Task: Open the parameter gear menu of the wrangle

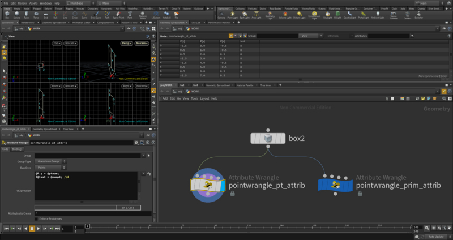Action: (136, 143)
